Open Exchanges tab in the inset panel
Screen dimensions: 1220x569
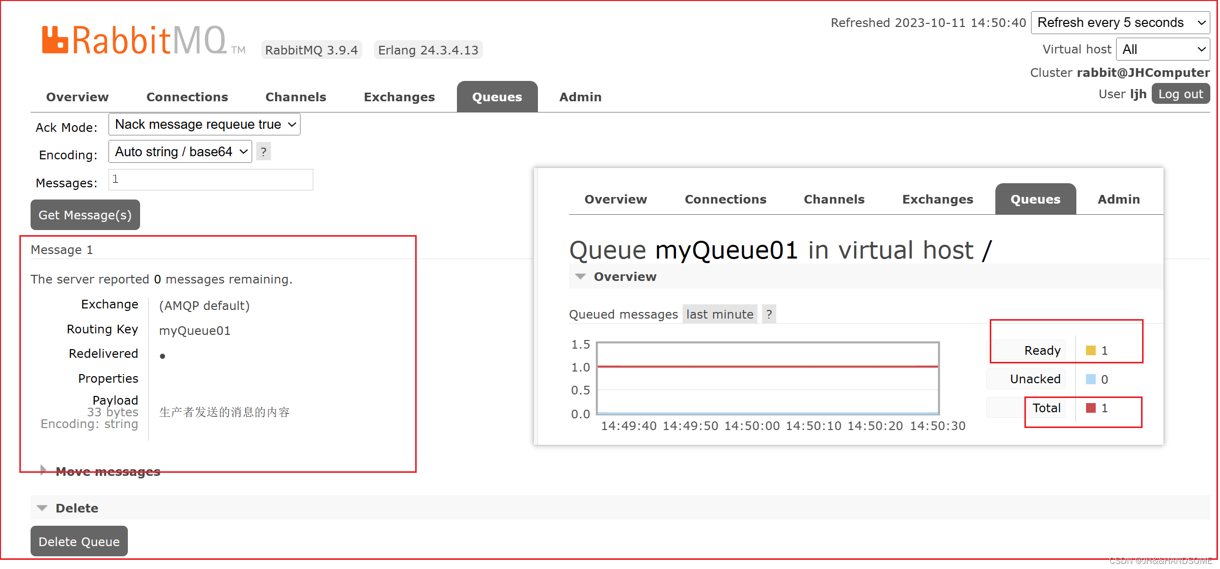[937, 199]
